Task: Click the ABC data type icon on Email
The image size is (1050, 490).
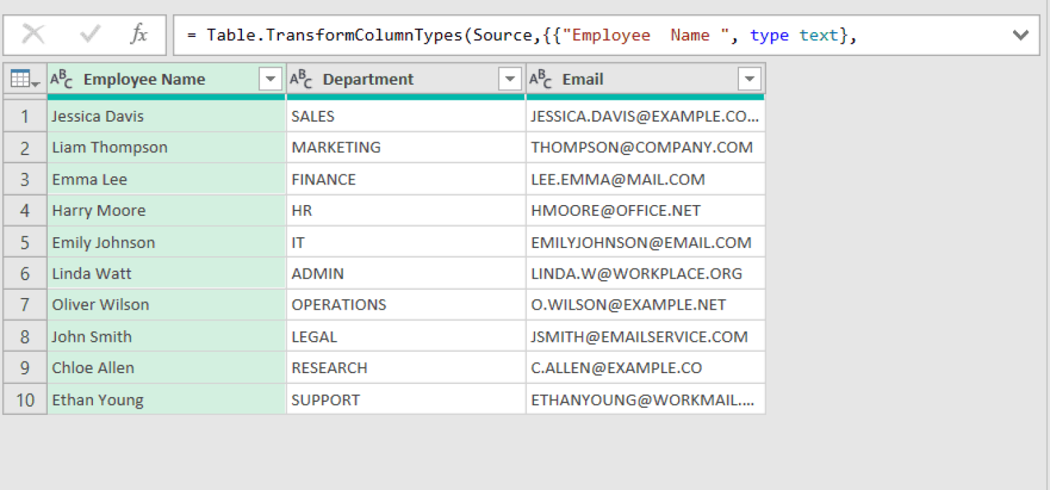Action: click(x=541, y=79)
